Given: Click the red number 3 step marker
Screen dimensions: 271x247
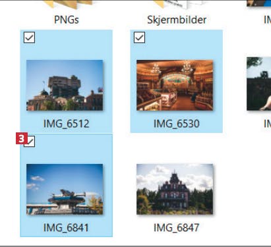Looking at the screenshot, I should coord(22,138).
